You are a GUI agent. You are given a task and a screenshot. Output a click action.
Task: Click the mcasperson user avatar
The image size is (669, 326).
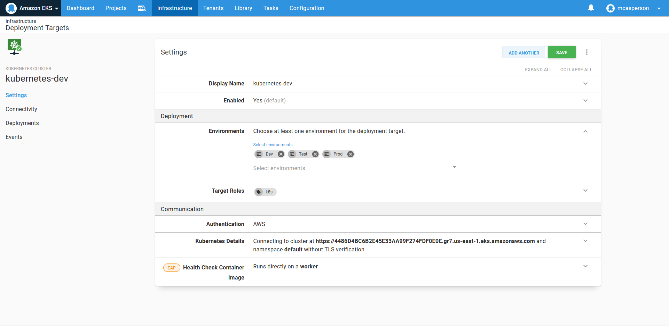[611, 8]
